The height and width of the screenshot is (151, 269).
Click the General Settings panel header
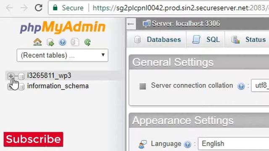[x=199, y=62]
